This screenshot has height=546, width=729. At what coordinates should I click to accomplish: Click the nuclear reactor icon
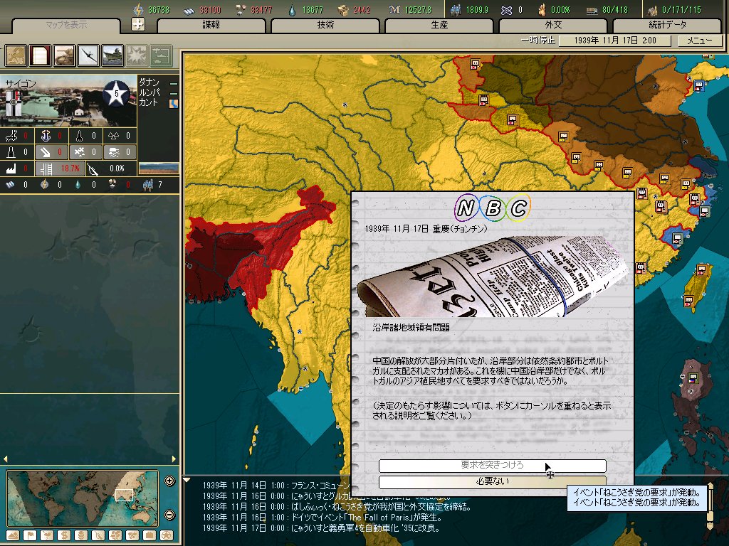(114, 136)
